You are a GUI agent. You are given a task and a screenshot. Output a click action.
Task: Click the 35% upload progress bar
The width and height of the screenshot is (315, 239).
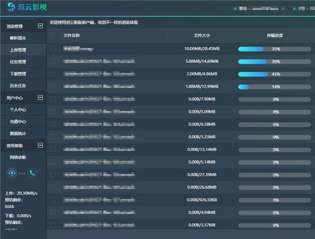tap(274, 49)
